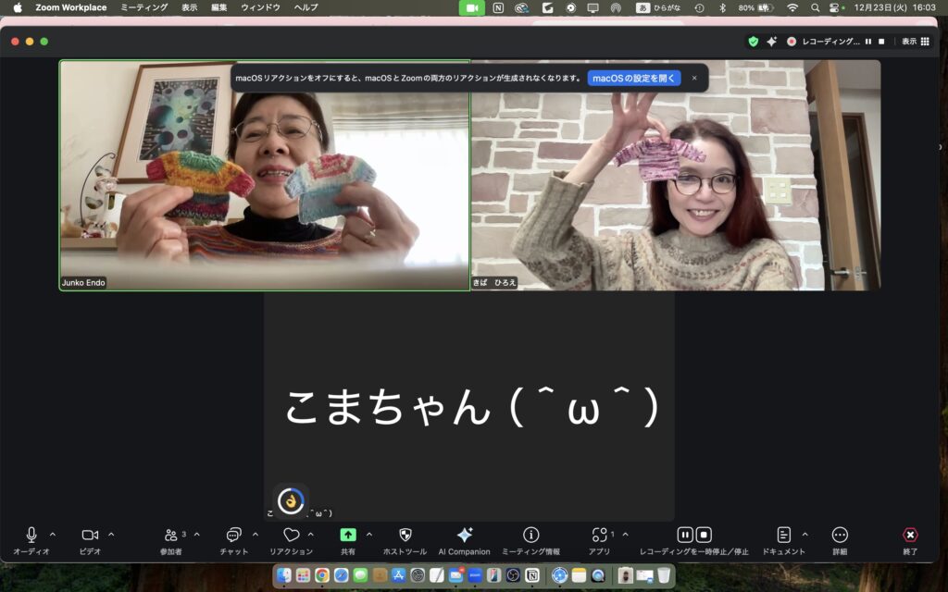948x592 pixels.
Task: Select Junko Endo's video tile
Action: [x=265, y=176]
